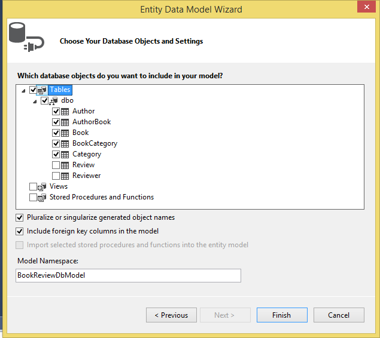This screenshot has height=338, width=380.
Task: Click the Model Namespace text field
Action: (128, 276)
